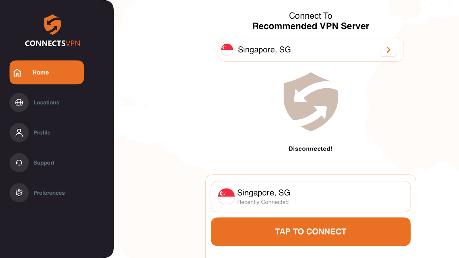Select the recently connected Singapore server card

click(311, 197)
